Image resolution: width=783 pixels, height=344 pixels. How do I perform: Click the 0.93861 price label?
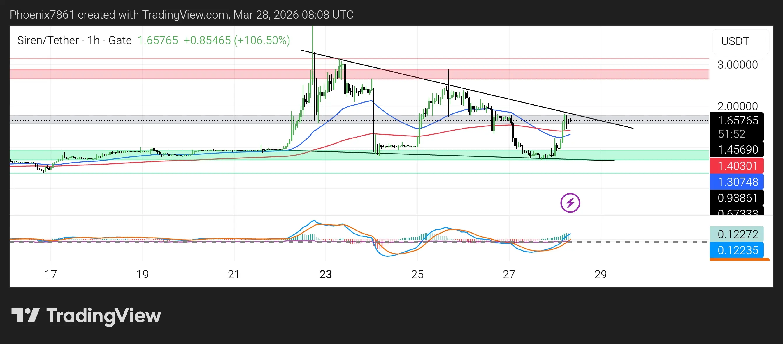(738, 198)
